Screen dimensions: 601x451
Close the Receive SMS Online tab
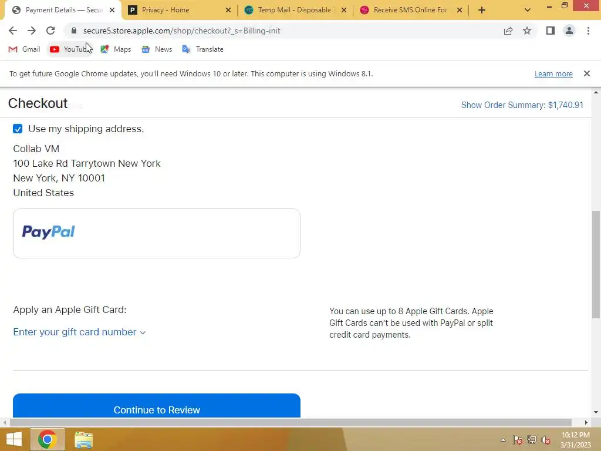(460, 10)
